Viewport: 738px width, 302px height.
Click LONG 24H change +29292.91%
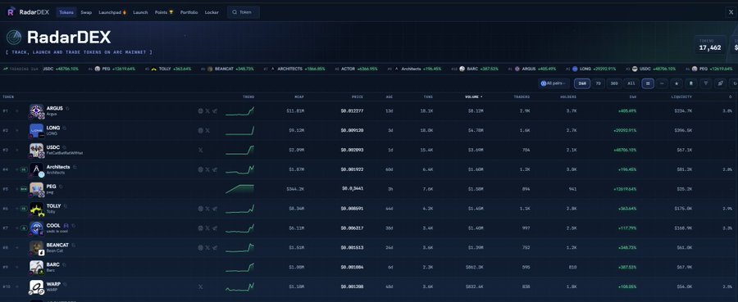624,130
